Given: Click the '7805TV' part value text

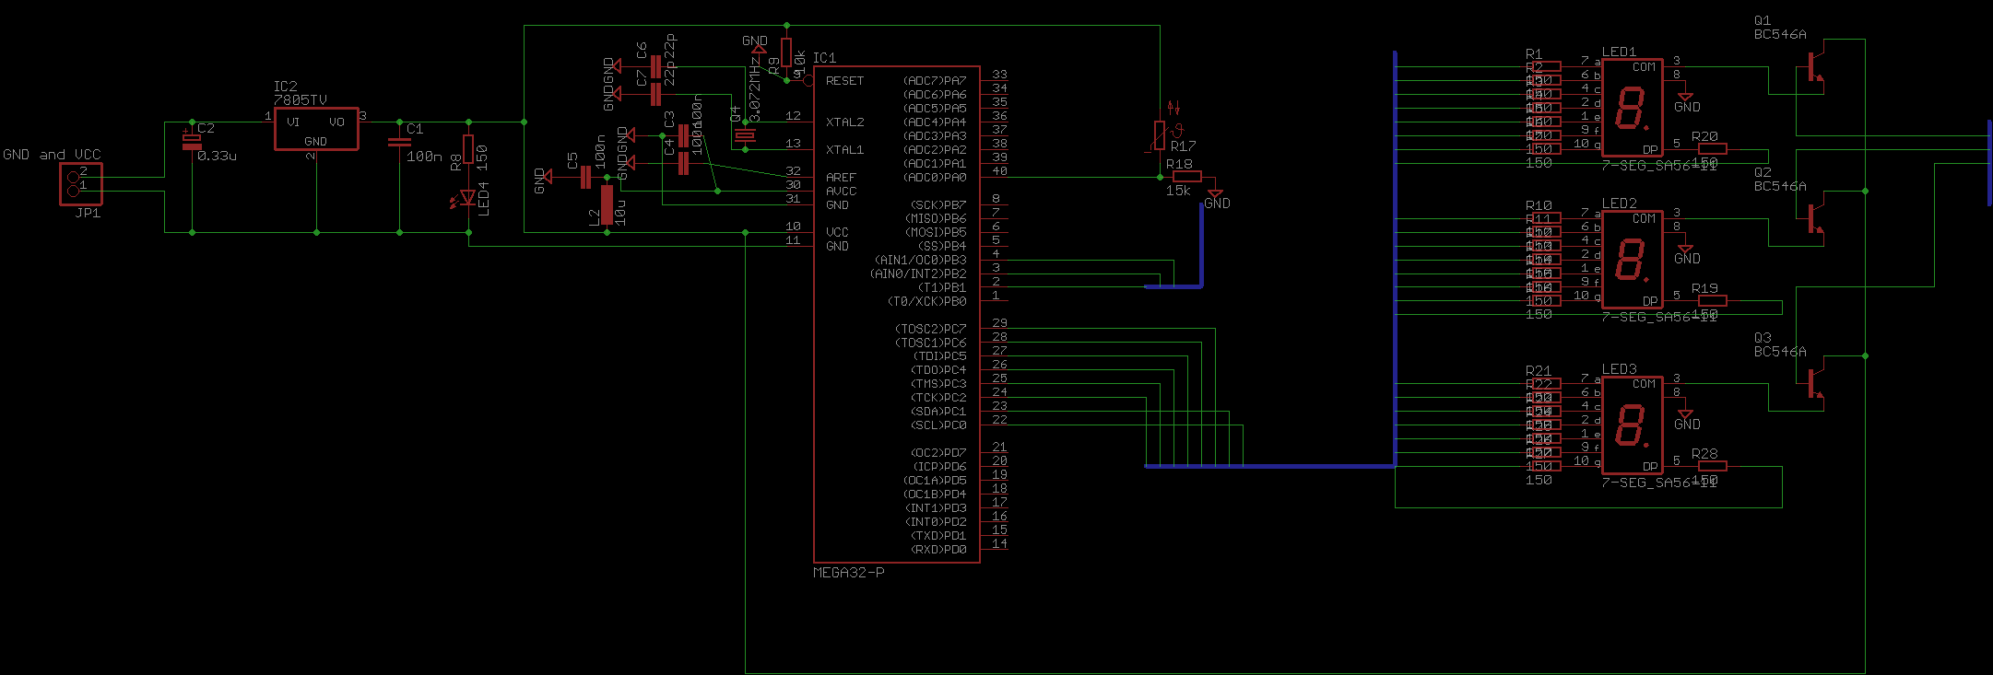Looking at the screenshot, I should click(x=300, y=99).
